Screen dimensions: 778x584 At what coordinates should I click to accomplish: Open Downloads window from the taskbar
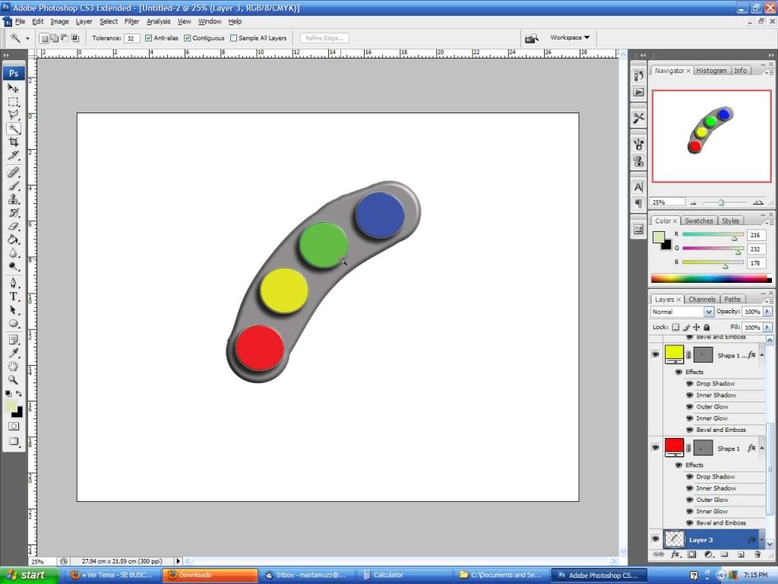[210, 575]
